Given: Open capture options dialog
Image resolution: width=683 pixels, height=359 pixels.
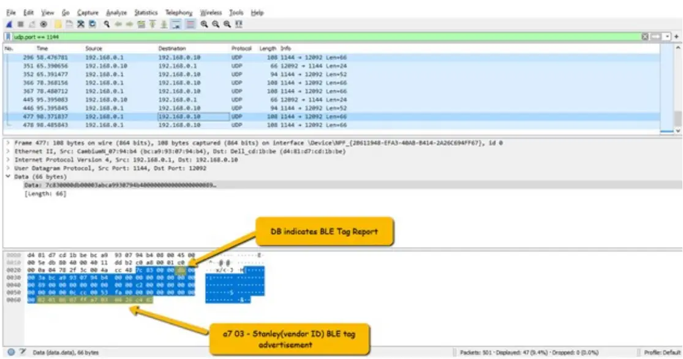Looking at the screenshot, I should tap(43, 24).
